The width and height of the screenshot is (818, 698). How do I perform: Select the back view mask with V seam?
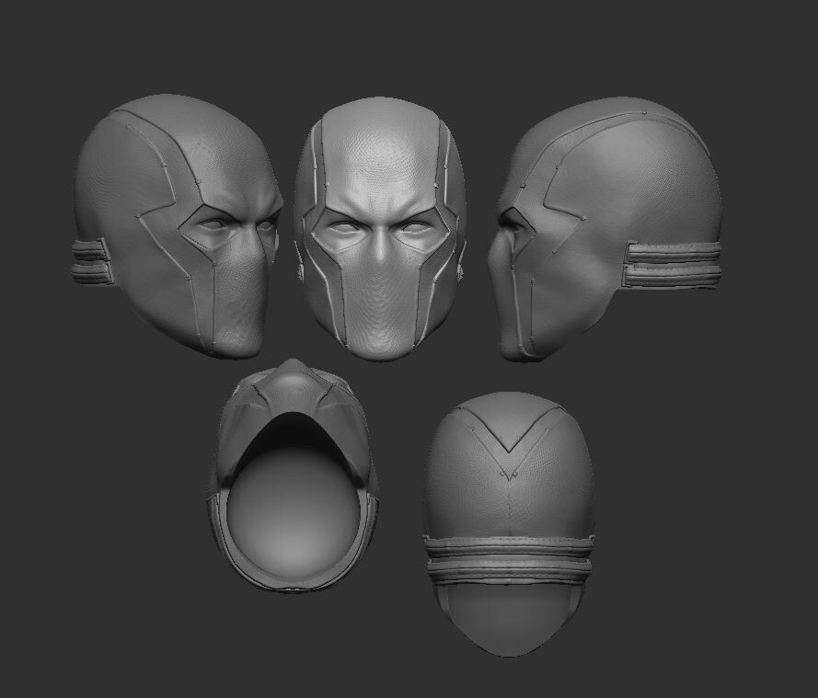509,524
